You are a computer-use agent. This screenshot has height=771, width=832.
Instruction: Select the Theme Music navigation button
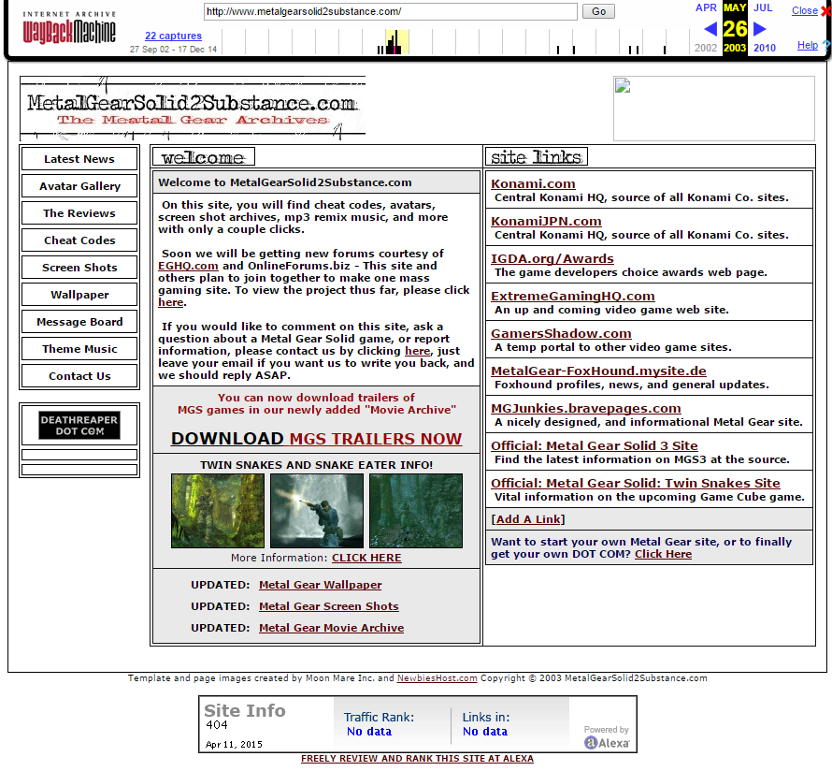click(x=79, y=349)
